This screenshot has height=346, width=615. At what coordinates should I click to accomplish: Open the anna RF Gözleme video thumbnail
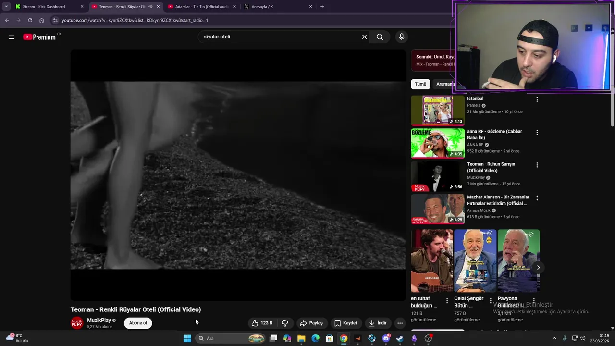(x=438, y=143)
